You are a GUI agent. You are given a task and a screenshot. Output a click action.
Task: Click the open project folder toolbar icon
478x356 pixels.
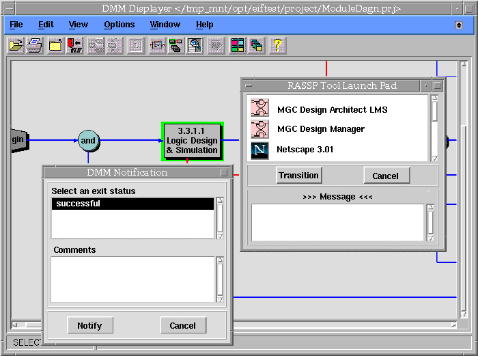click(16, 46)
